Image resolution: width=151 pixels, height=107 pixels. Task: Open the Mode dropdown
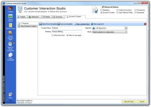[x=110, y=32]
